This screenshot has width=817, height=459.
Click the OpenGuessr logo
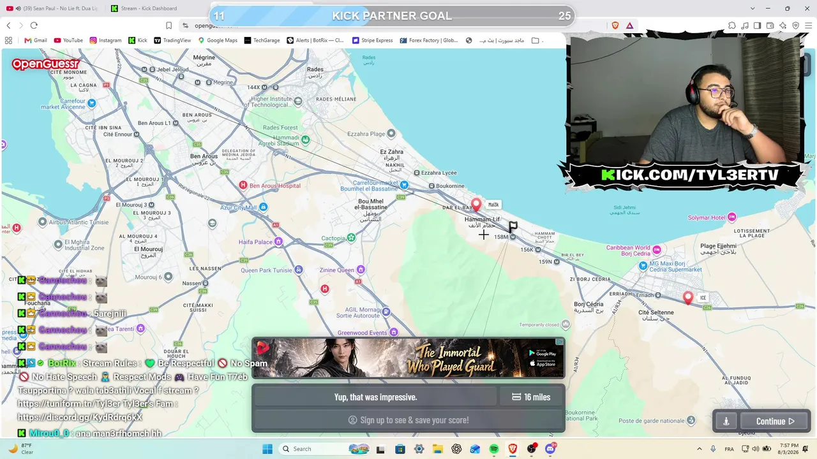pos(45,64)
